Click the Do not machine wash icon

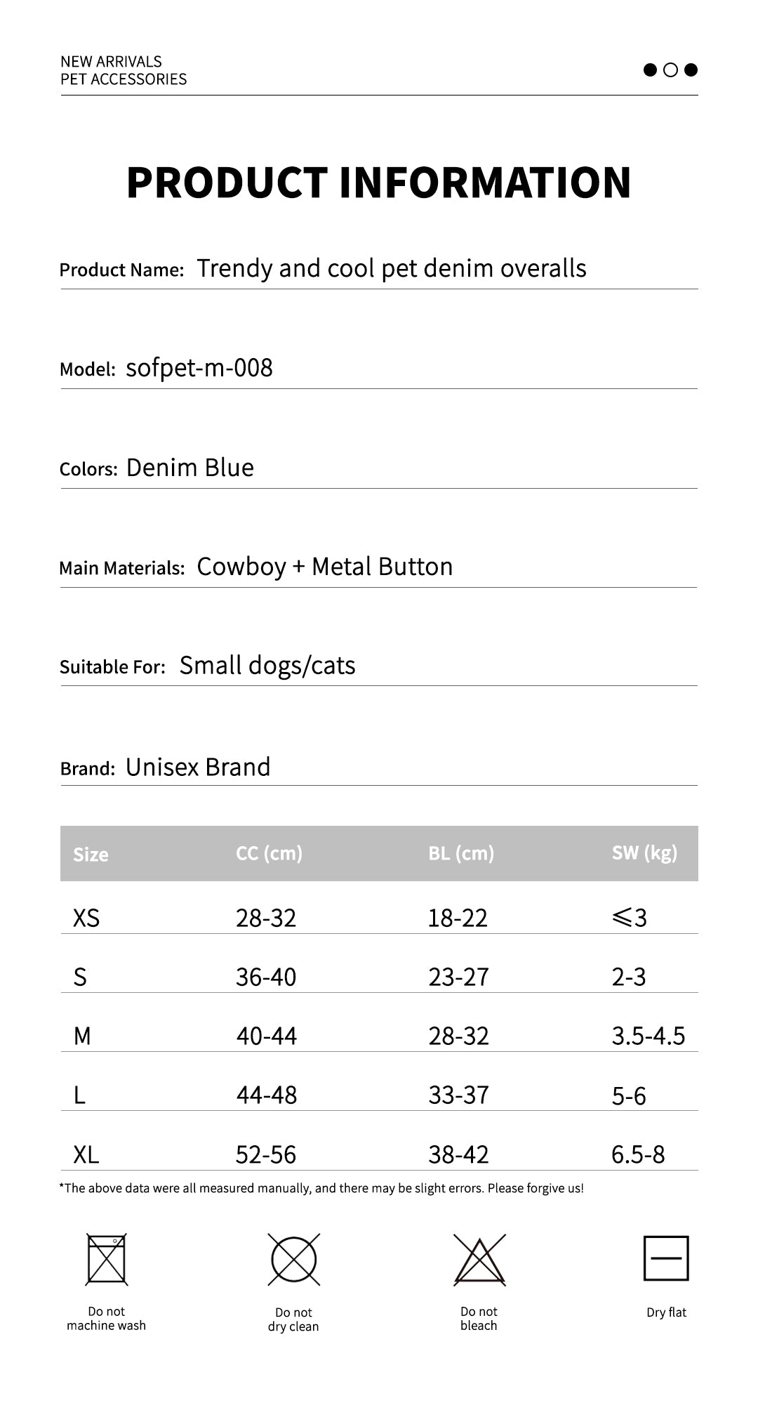(107, 1259)
